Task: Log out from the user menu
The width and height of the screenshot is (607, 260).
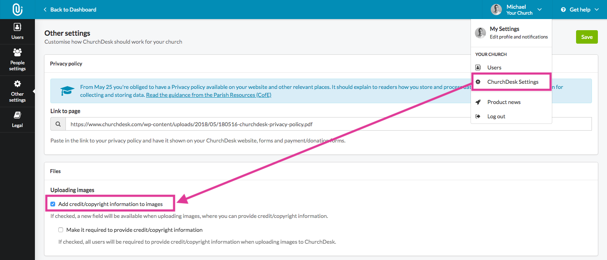Action: (x=496, y=116)
